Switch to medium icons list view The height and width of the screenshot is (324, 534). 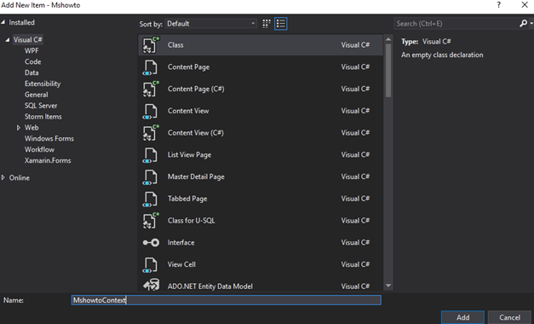280,24
